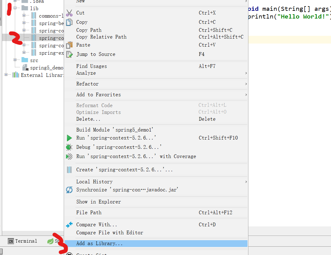The height and width of the screenshot is (255, 331).
Task: Click the println line in editor
Action: tap(290, 16)
